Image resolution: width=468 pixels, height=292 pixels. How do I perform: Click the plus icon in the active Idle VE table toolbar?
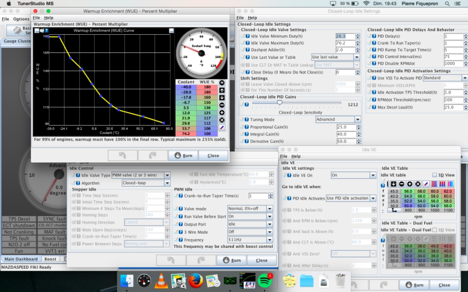pyautogui.click(x=409, y=184)
